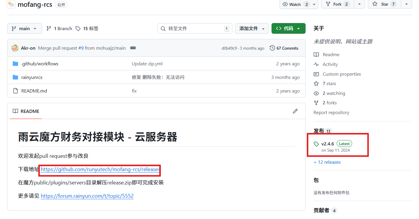The width and height of the screenshot is (419, 219).
Task: Open the Star lists dropdown arrow
Action: (407, 4)
